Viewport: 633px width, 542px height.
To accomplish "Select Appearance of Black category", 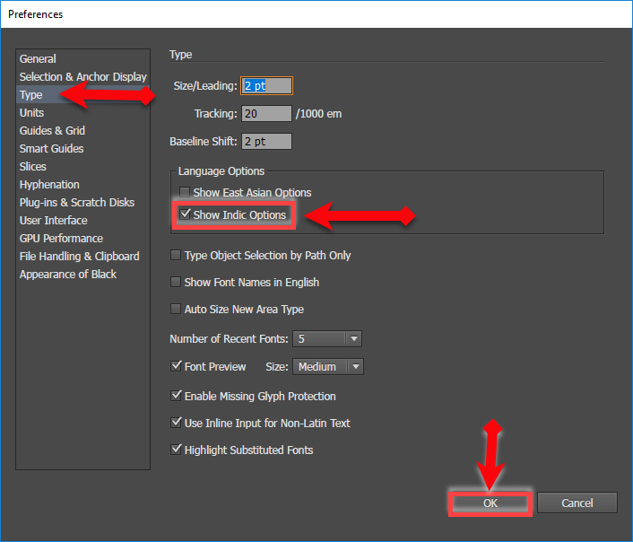I will point(68,275).
